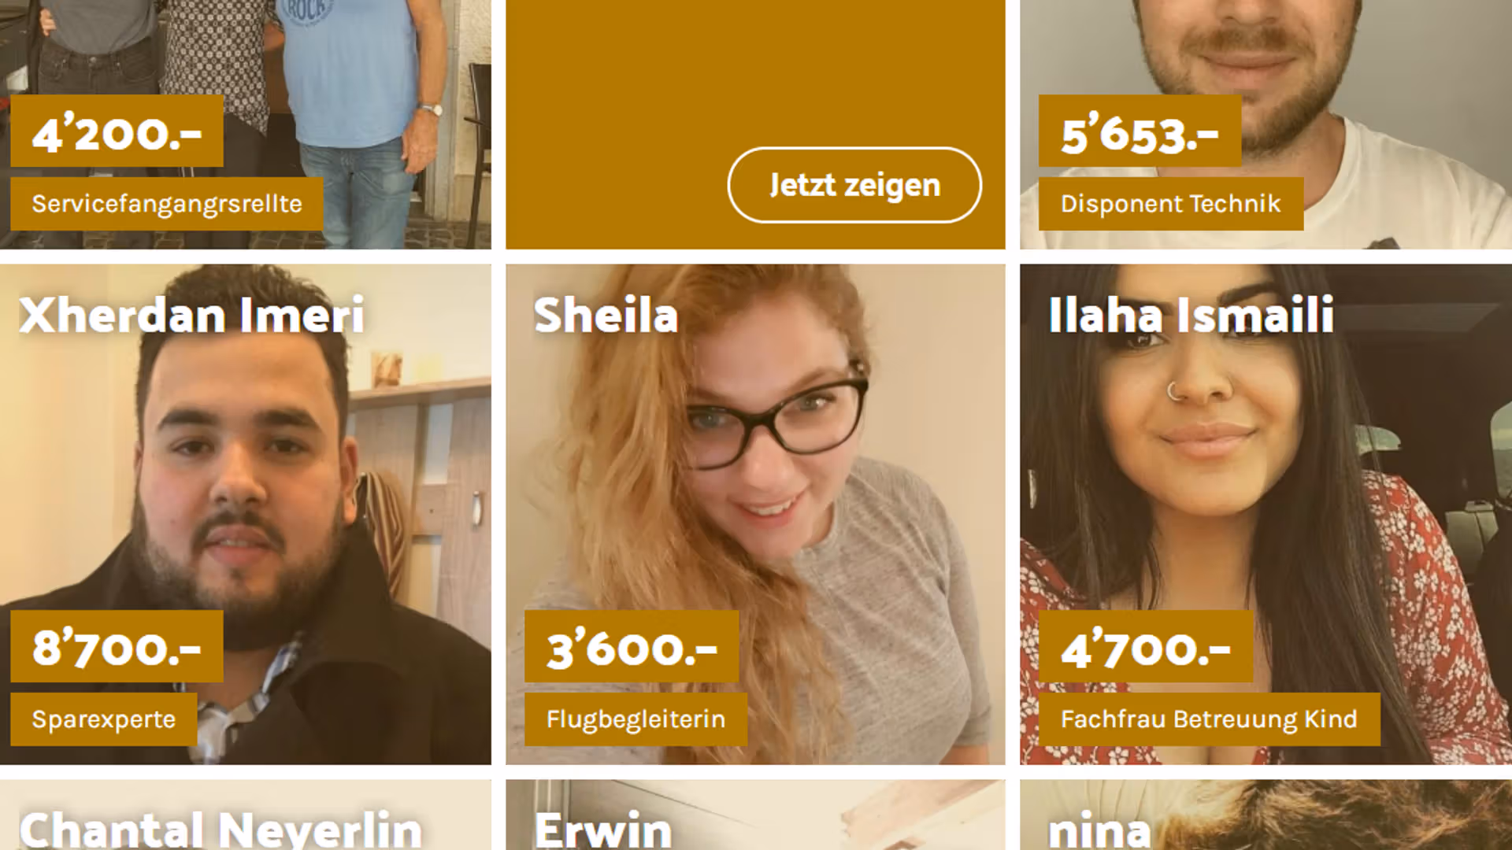Click the Disponent Technik job label
This screenshot has height=850, width=1512.
pos(1171,204)
